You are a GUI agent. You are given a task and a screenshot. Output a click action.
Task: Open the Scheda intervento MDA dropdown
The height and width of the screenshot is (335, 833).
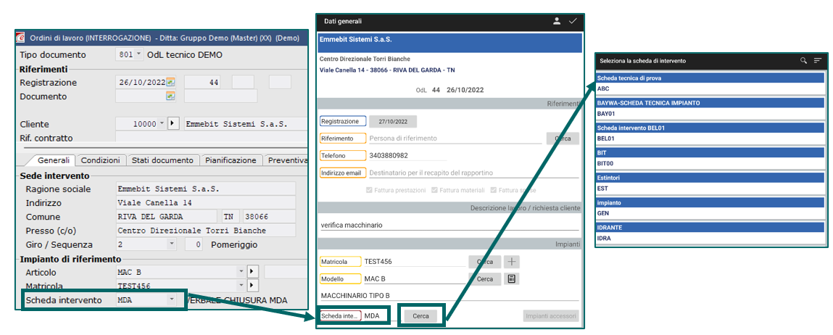(x=172, y=300)
